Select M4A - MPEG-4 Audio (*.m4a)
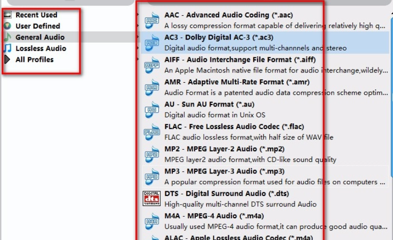393x240 pixels. tap(214, 216)
